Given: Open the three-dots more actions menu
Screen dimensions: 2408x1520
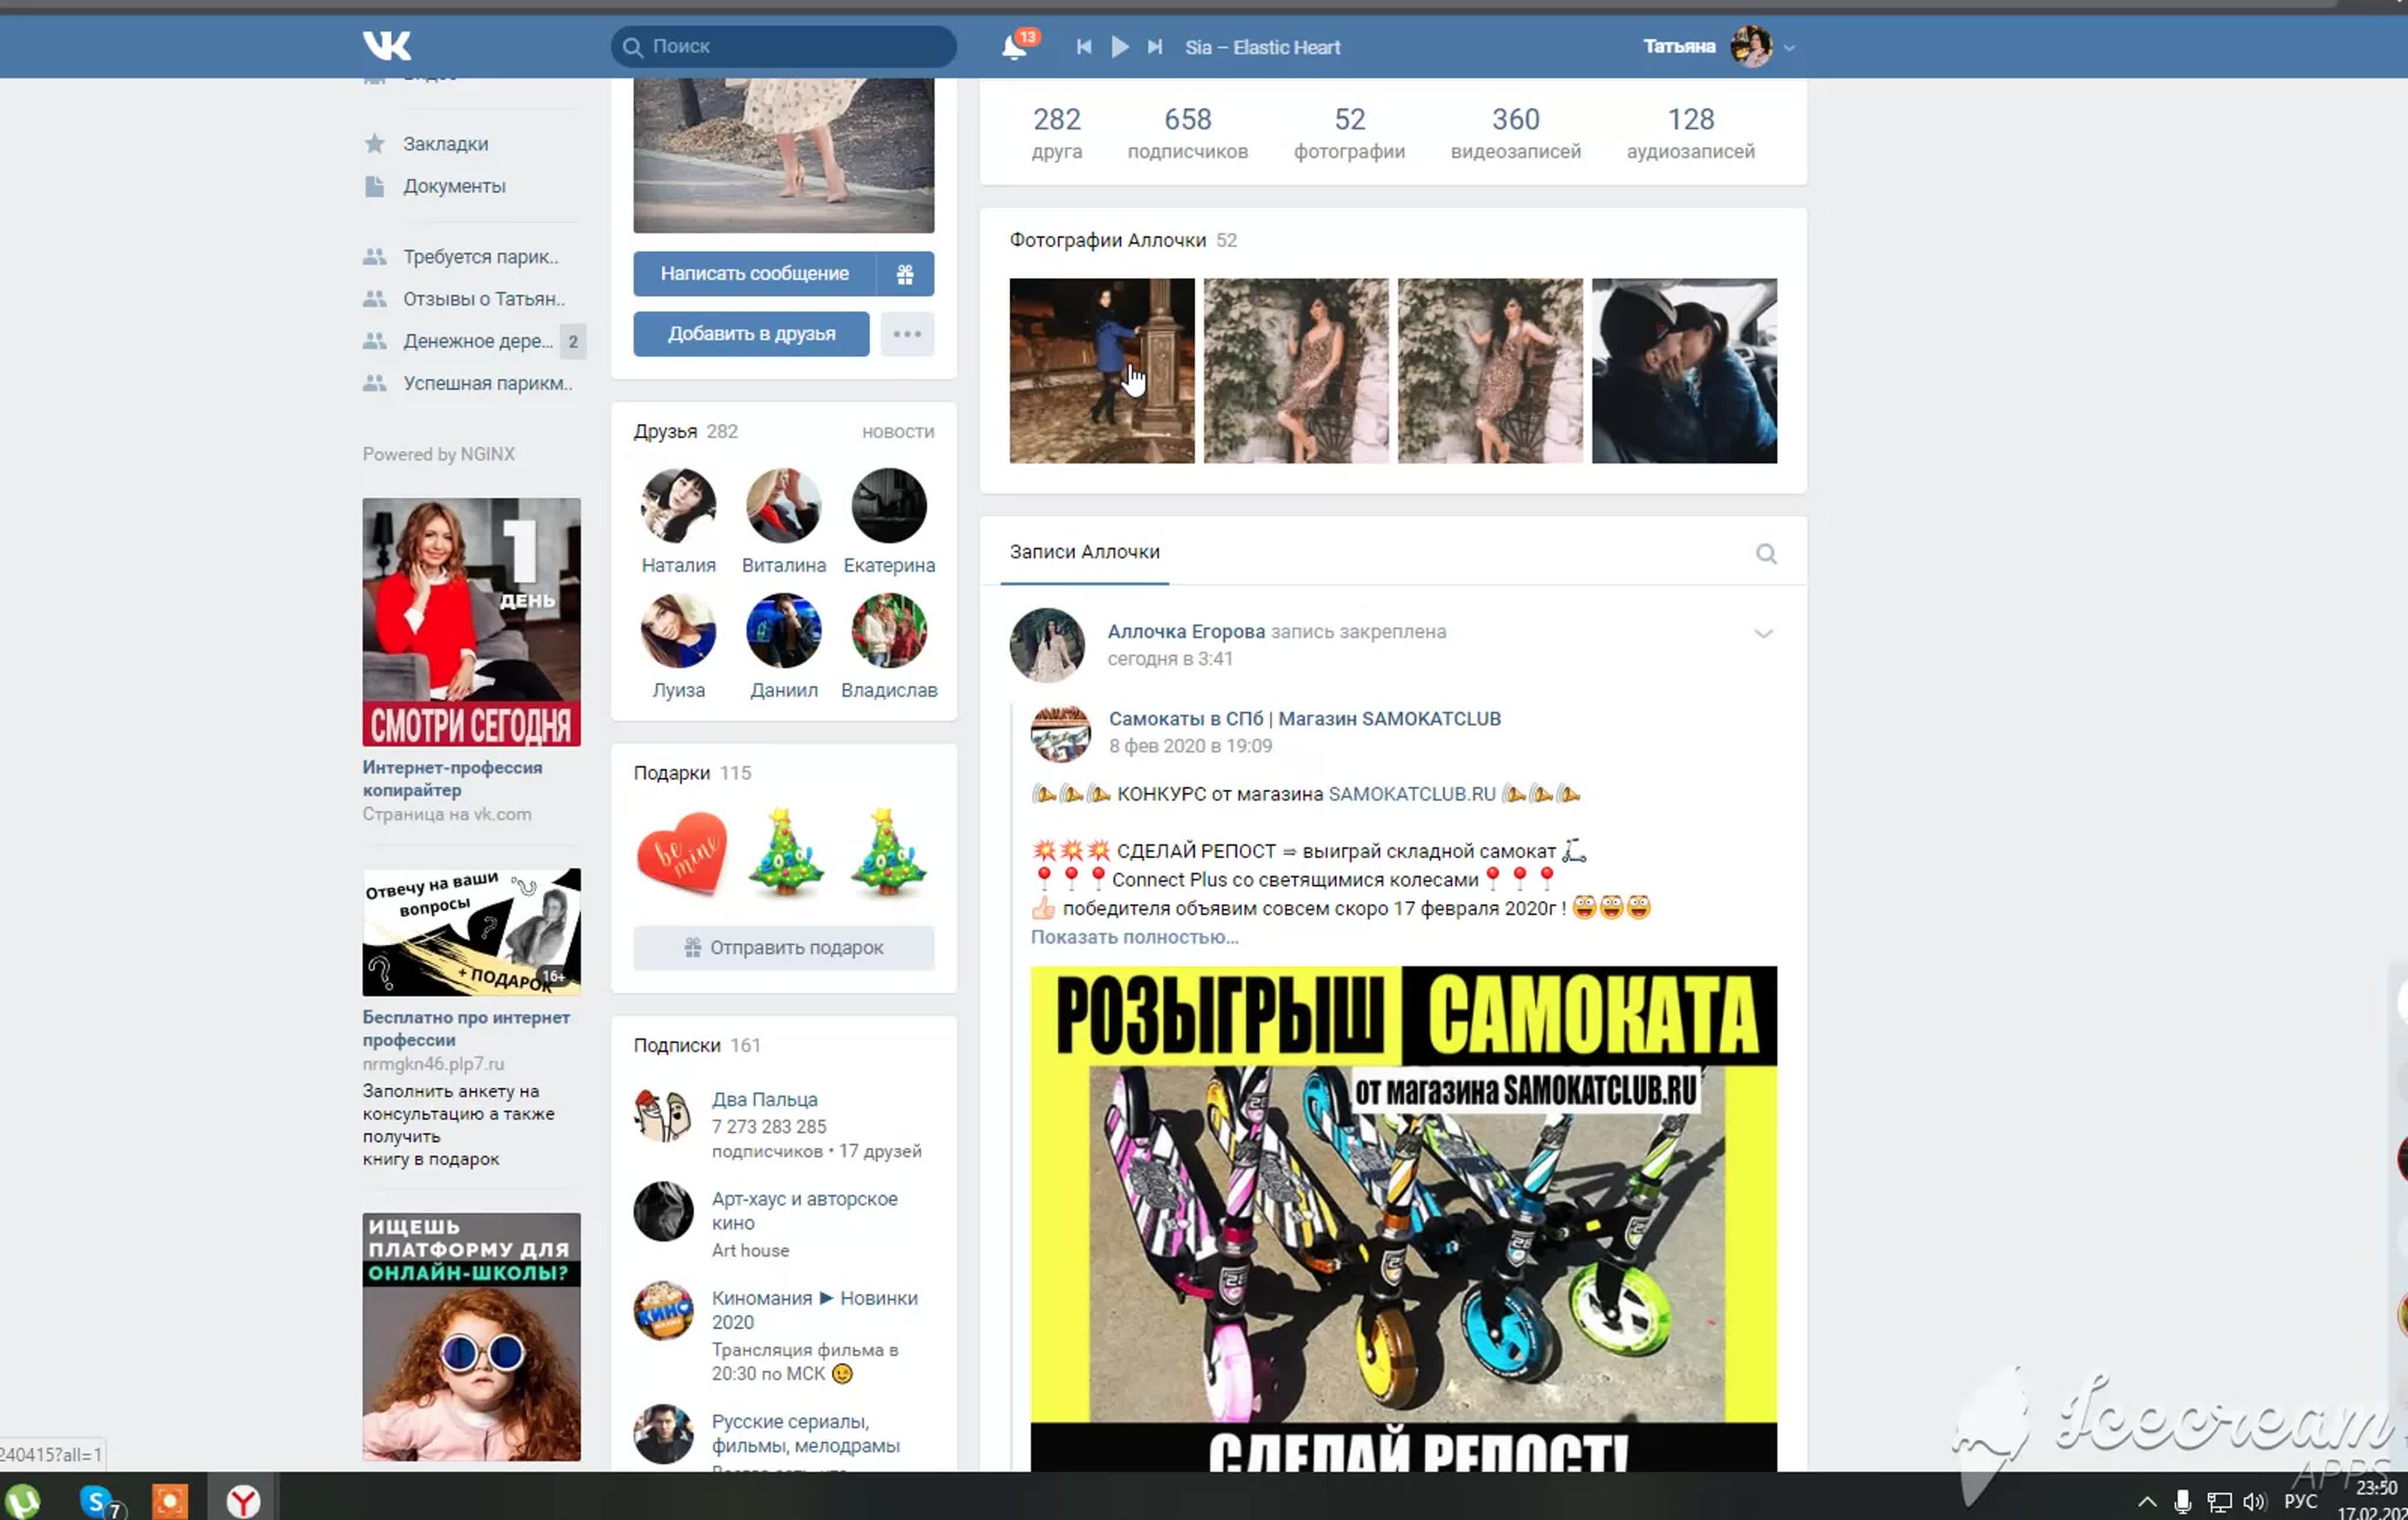Looking at the screenshot, I should (907, 333).
